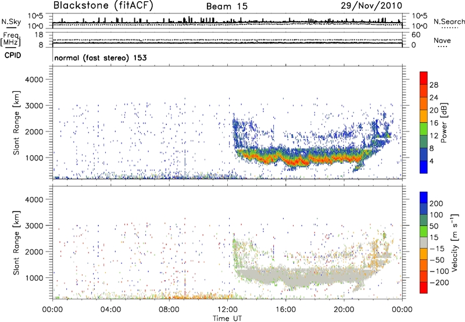Select the "24" label on the power colorbar

pos(434,98)
